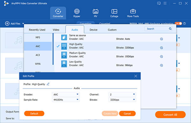Click 'Bitrate: 96kbps' text
The height and width of the screenshot is (123, 191).
(124, 65)
